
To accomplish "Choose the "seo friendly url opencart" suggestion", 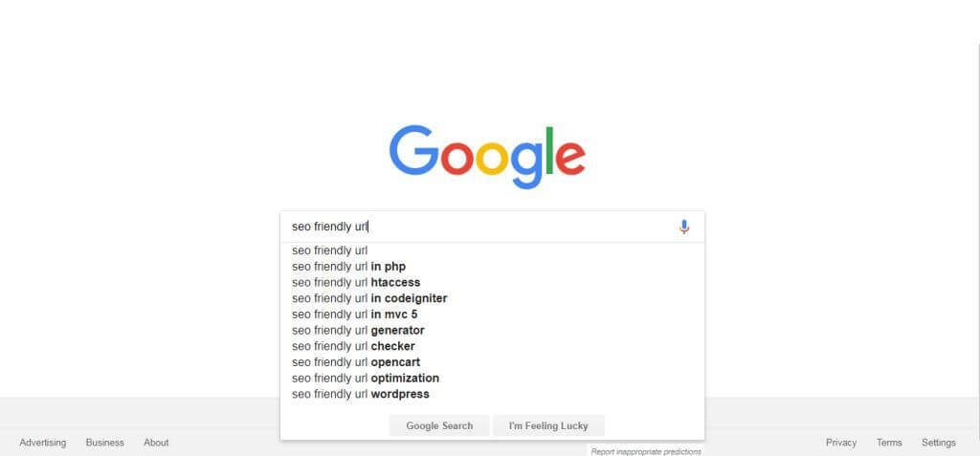I will [x=492, y=362].
